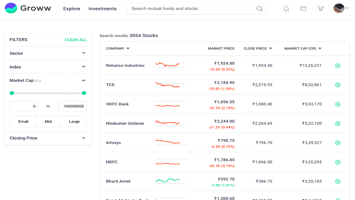Expand the Sector filter
Image resolution: width=355 pixels, height=200 pixels.
tap(48, 53)
